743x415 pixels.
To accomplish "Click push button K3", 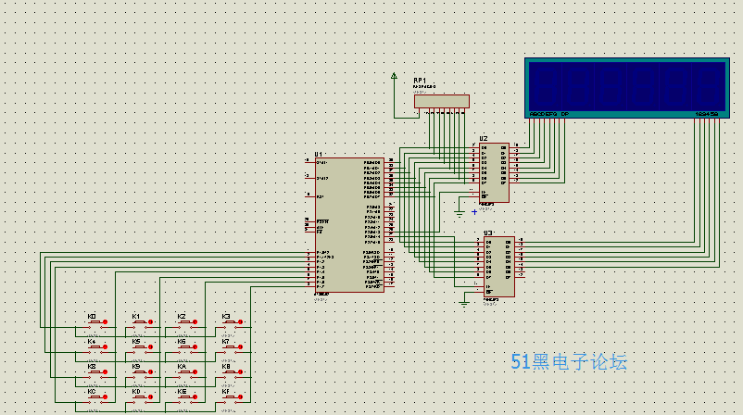I will [x=231, y=323].
